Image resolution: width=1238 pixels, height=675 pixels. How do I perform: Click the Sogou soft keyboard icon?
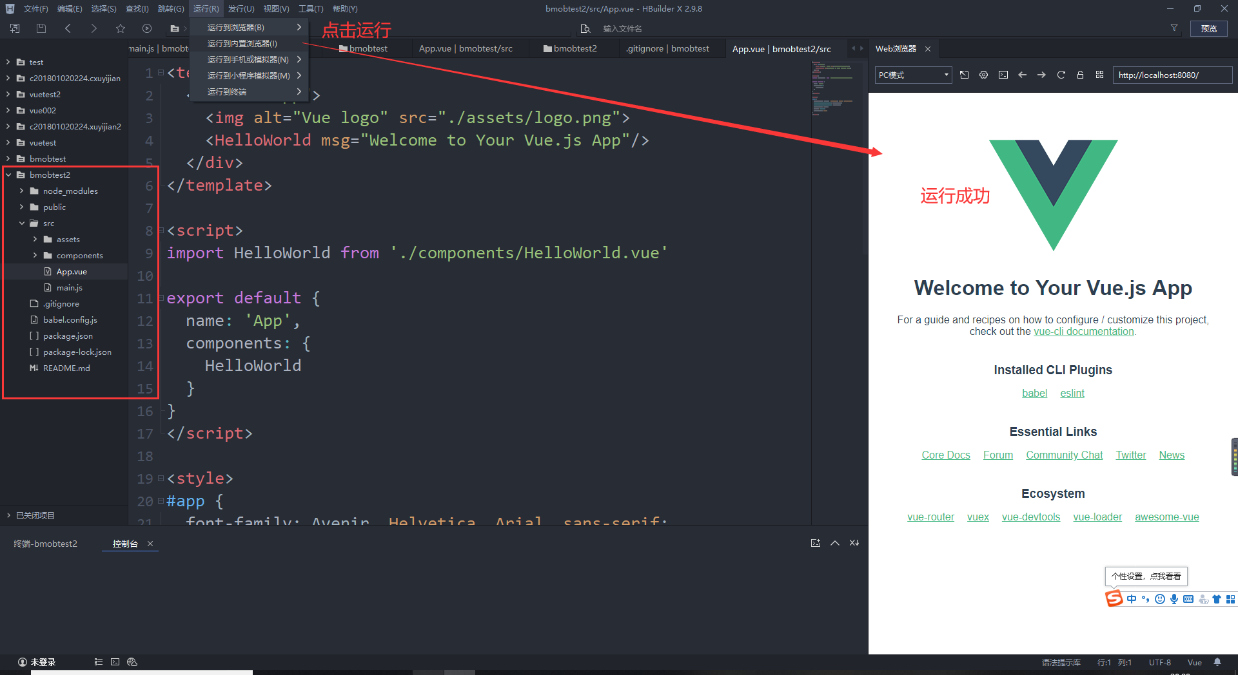(1188, 599)
